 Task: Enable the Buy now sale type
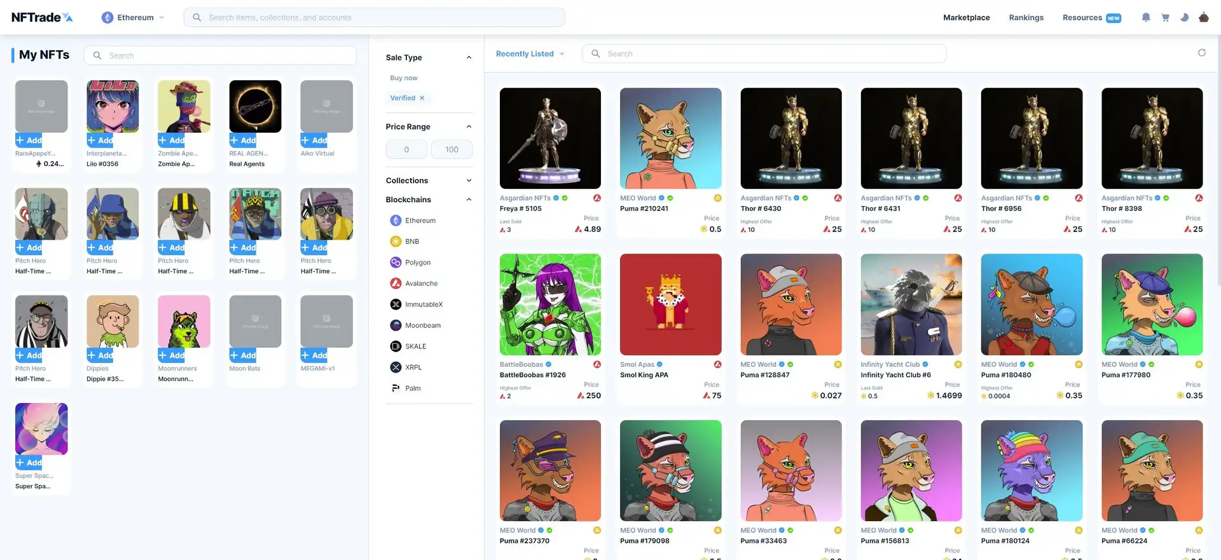coord(404,78)
